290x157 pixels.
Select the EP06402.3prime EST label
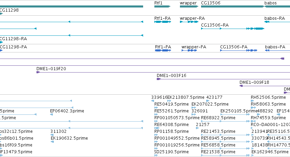point(67,111)
